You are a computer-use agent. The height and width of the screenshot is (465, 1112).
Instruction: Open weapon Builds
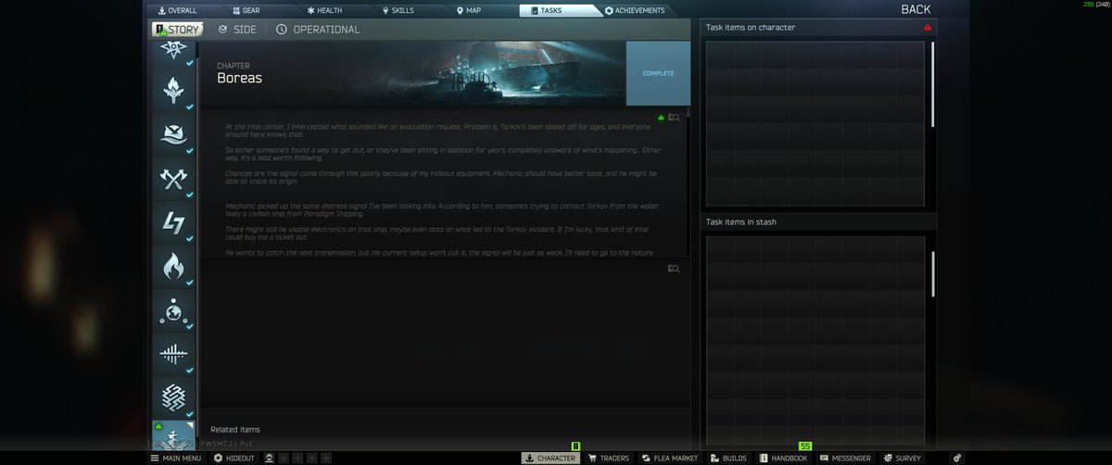pos(729,458)
